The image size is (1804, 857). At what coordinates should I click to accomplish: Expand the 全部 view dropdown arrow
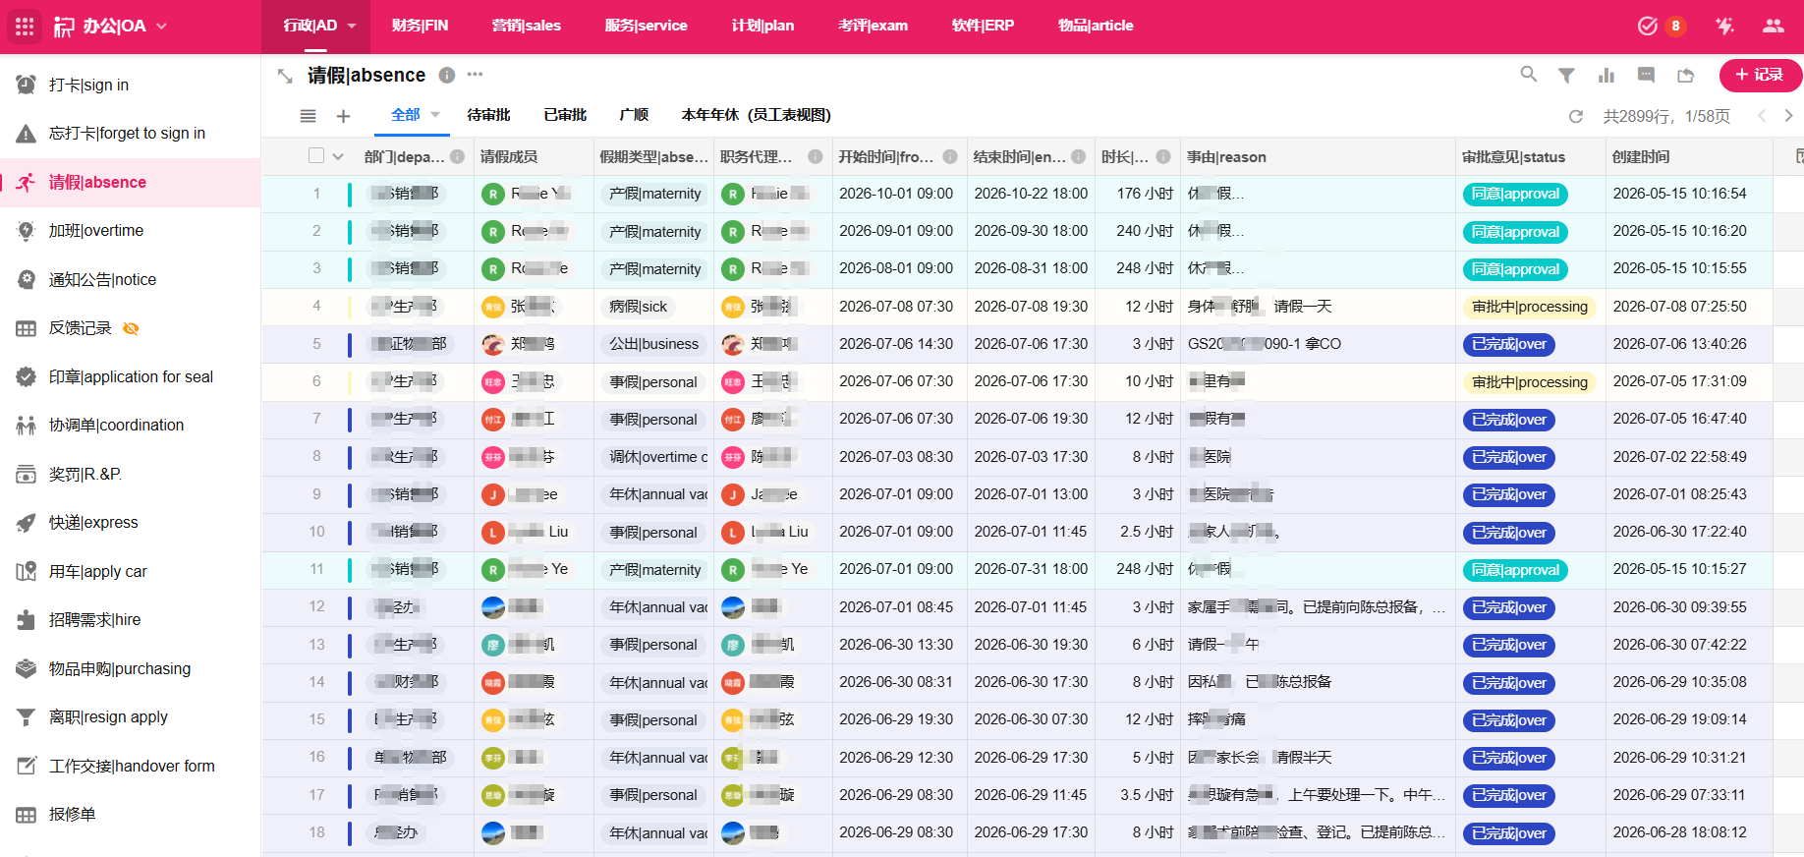tap(435, 115)
